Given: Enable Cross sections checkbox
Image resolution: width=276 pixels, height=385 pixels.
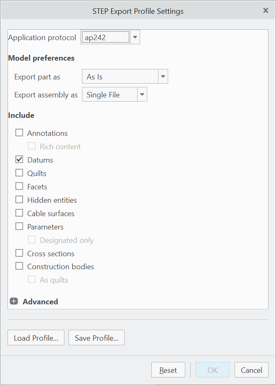Looking at the screenshot, I should click(19, 253).
